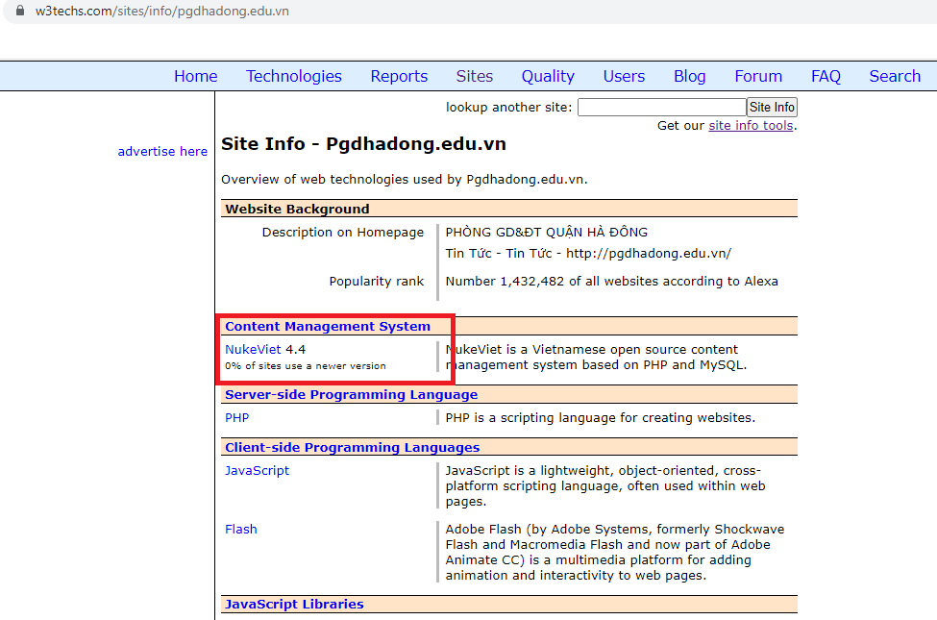Open the Server-side Programming Language heading link
This screenshot has height=620, width=937.
pos(351,395)
